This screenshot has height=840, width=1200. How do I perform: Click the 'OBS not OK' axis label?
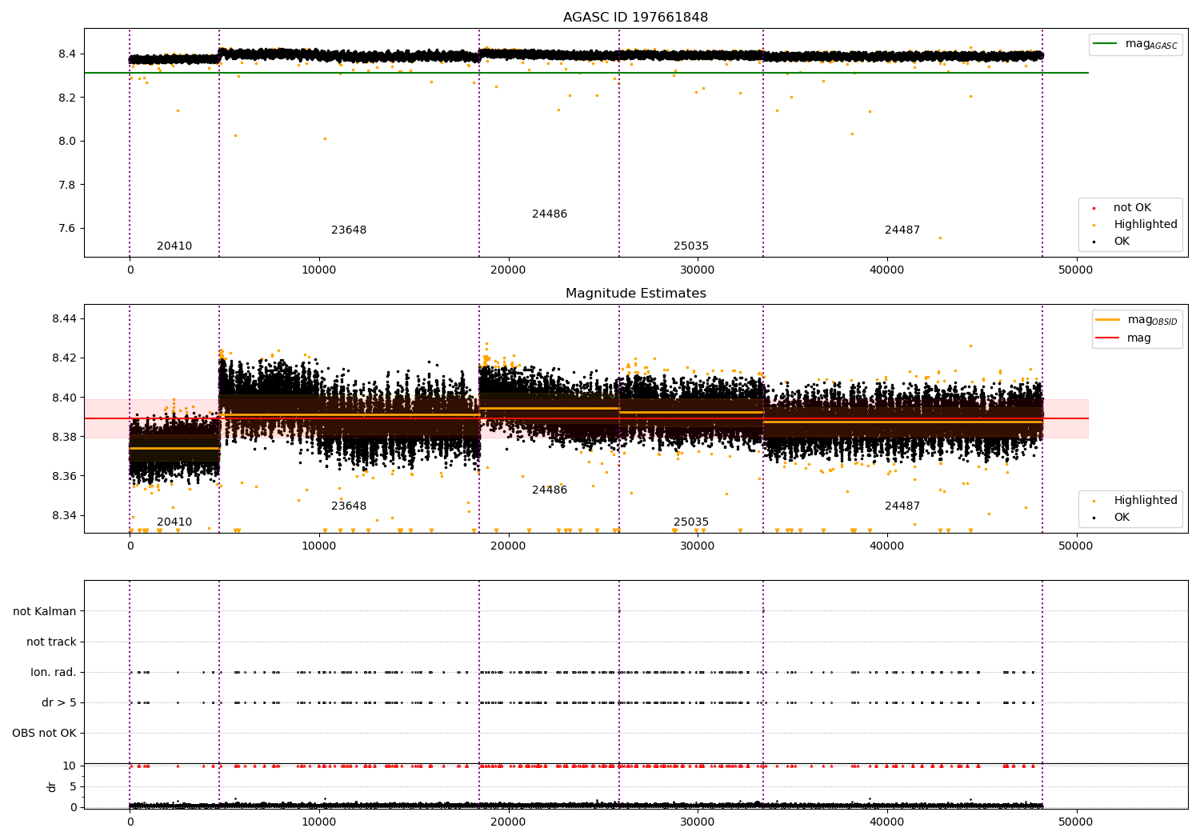[x=44, y=734]
